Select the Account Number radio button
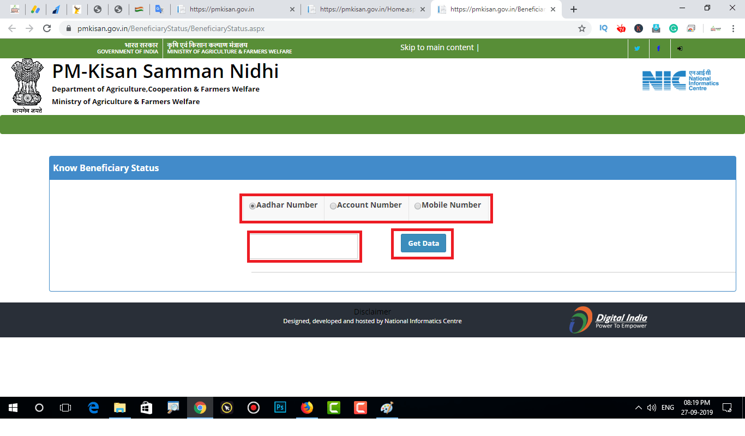Image resolution: width=745 pixels, height=436 pixels. pos(333,206)
